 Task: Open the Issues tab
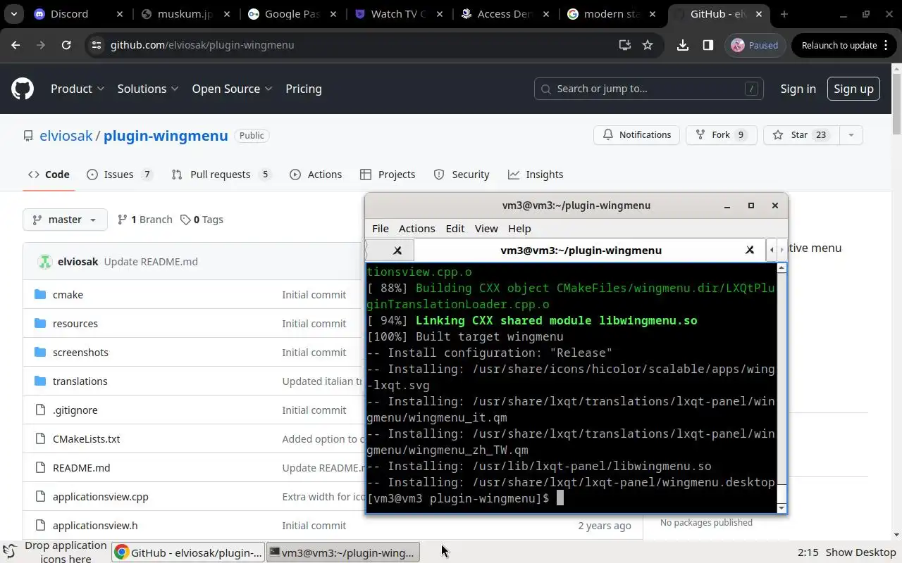pyautogui.click(x=119, y=175)
